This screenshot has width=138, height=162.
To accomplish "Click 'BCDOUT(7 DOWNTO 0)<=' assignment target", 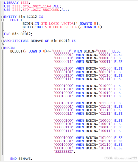I will point(31,51).
